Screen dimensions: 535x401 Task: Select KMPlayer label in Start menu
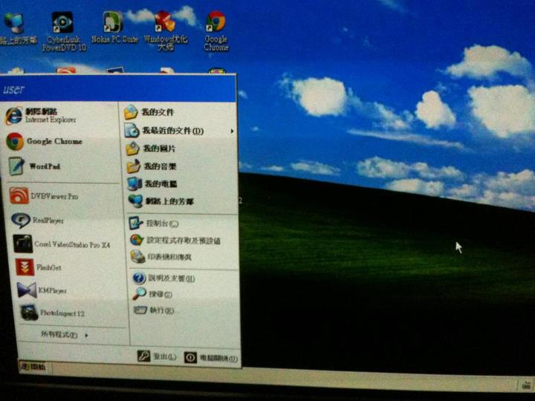(53, 290)
